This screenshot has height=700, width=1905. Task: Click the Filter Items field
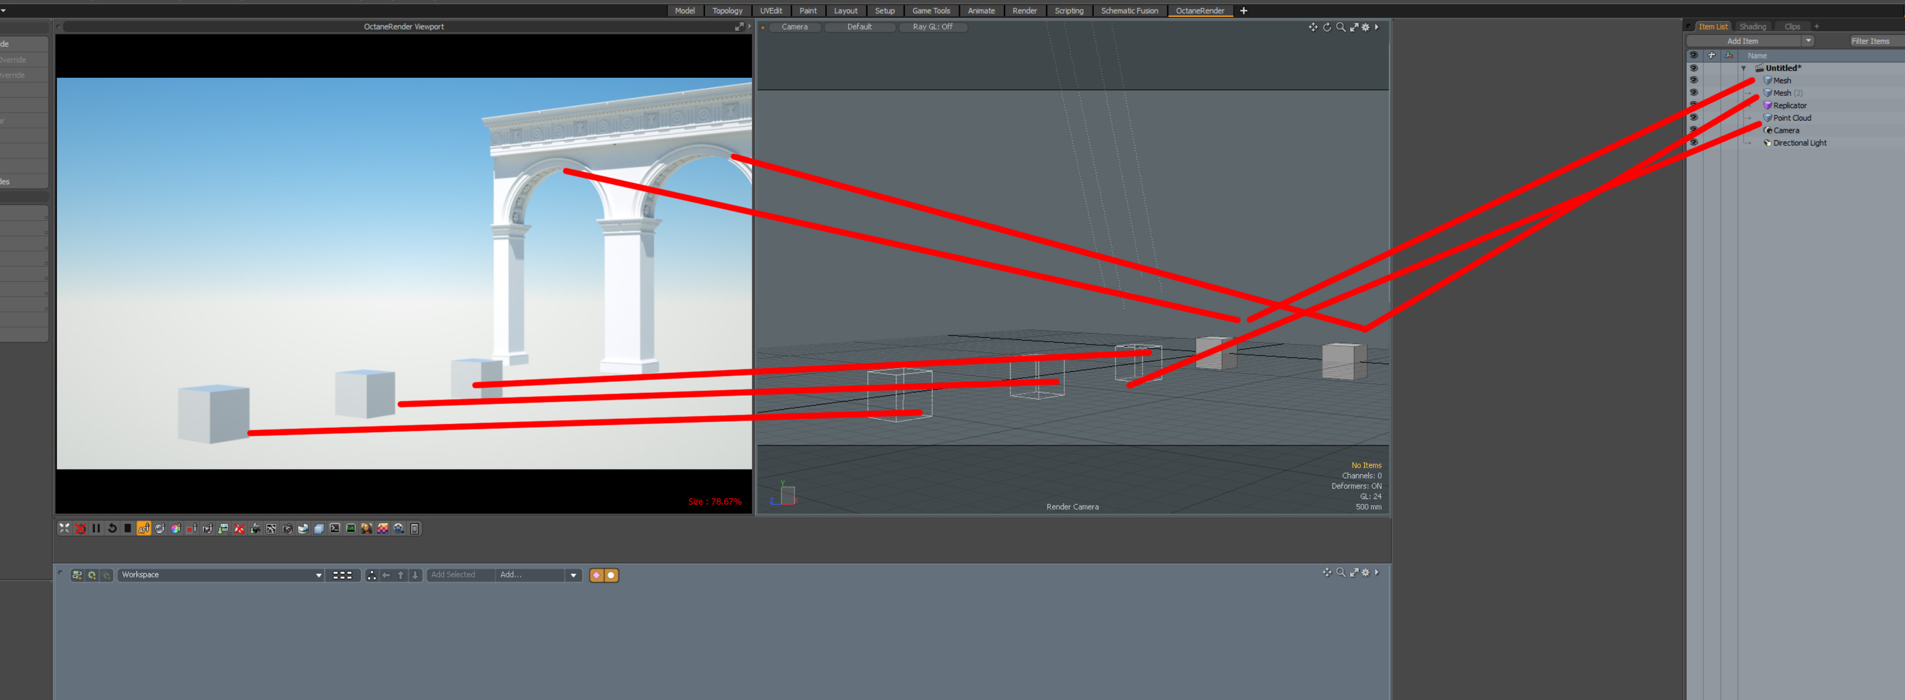[x=1871, y=42]
